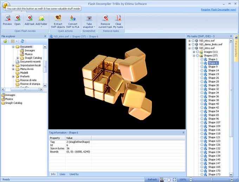Viewport: 239px width, 182px height.
Task: Open the Preferiti star folder
Action: point(18,76)
